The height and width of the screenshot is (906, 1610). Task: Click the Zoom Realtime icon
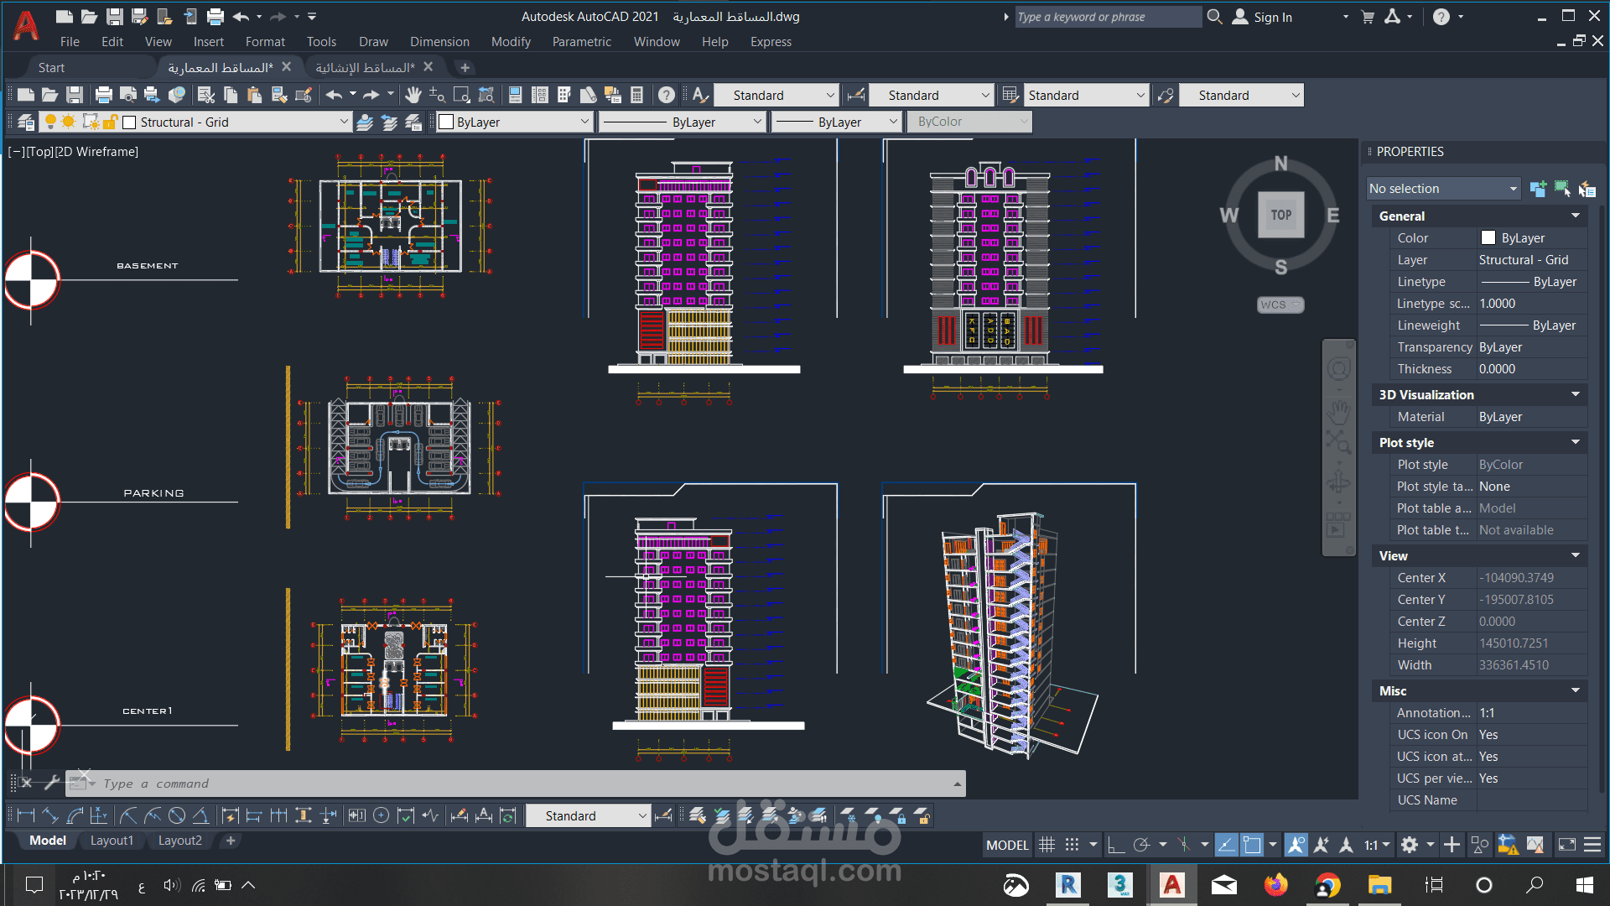point(437,96)
